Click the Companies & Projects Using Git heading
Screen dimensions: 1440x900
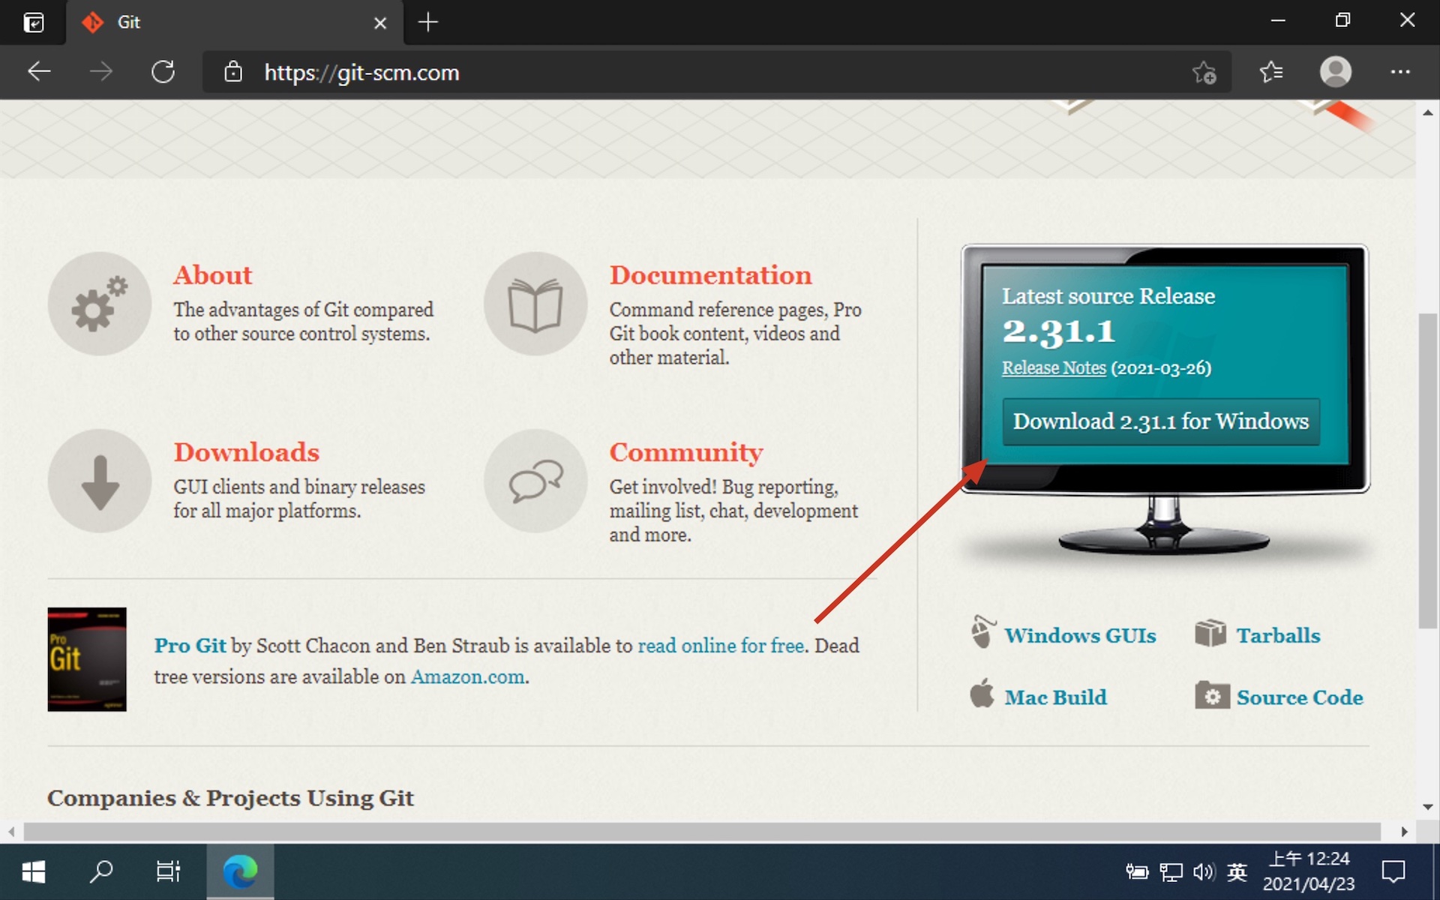point(230,798)
